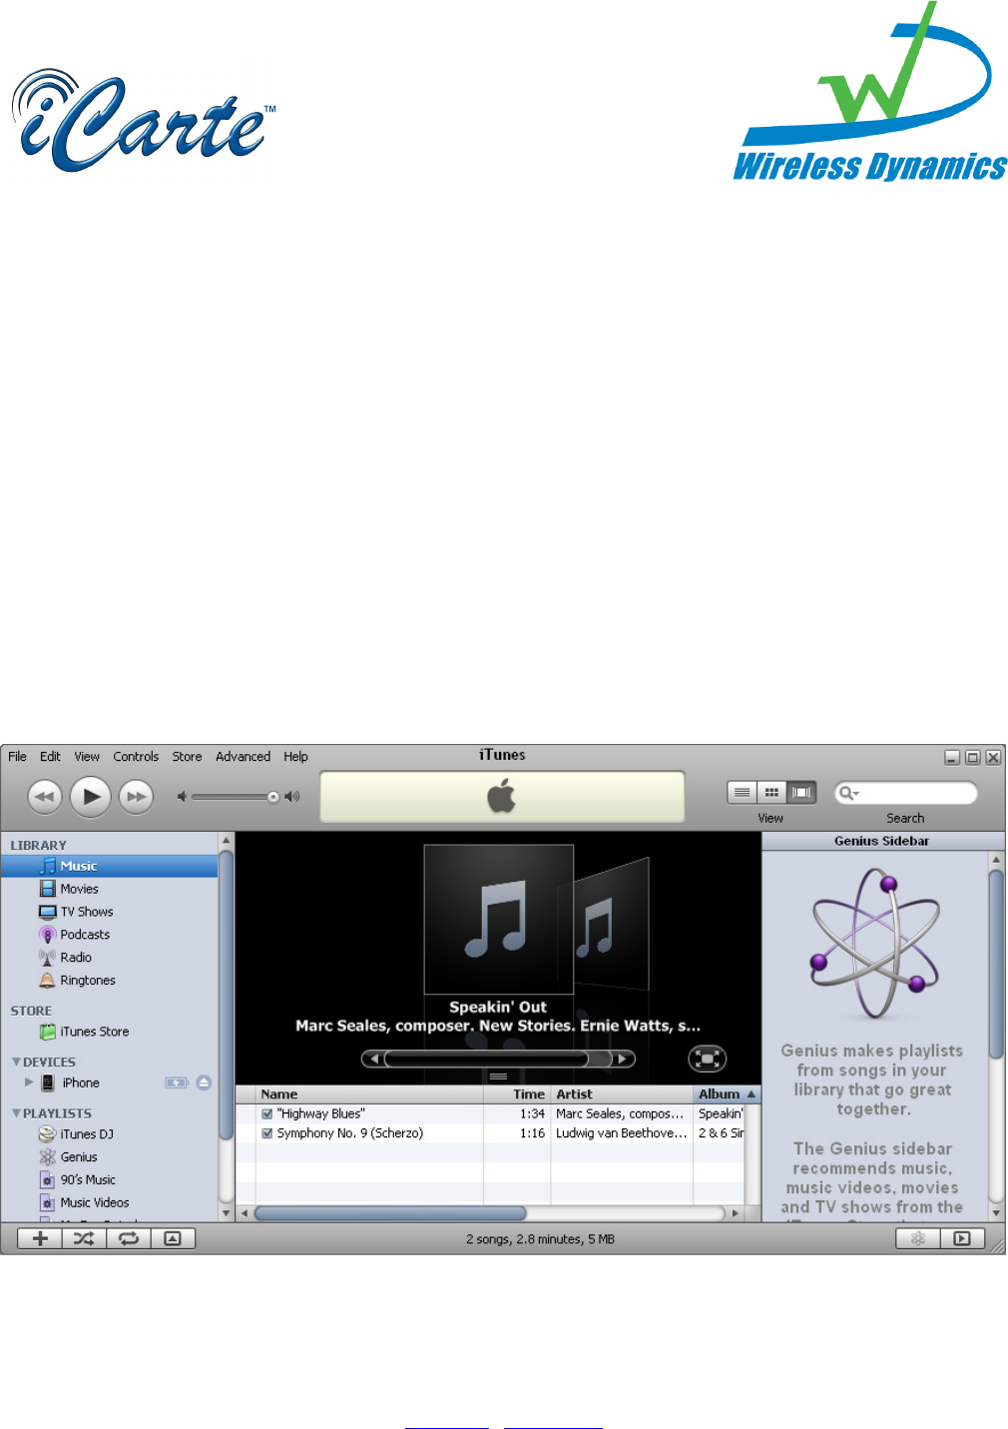Open the Advanced menu

tap(243, 757)
